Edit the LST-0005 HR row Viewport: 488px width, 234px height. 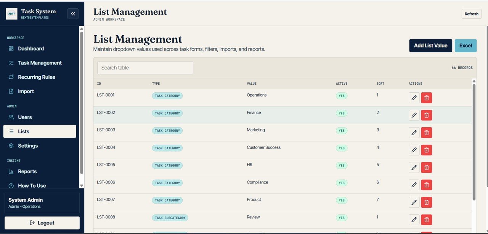coord(414,168)
